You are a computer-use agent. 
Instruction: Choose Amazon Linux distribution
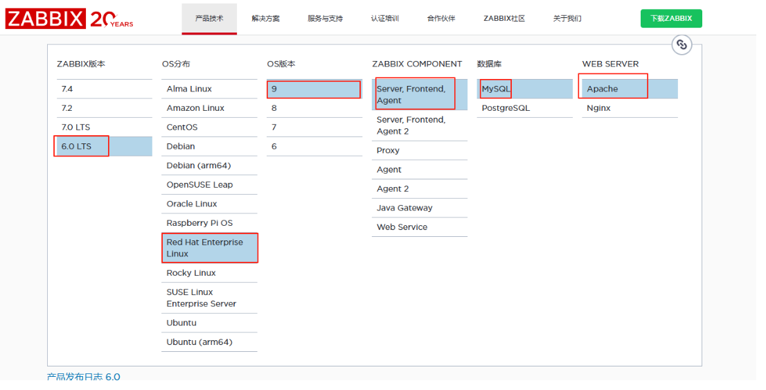point(209,108)
